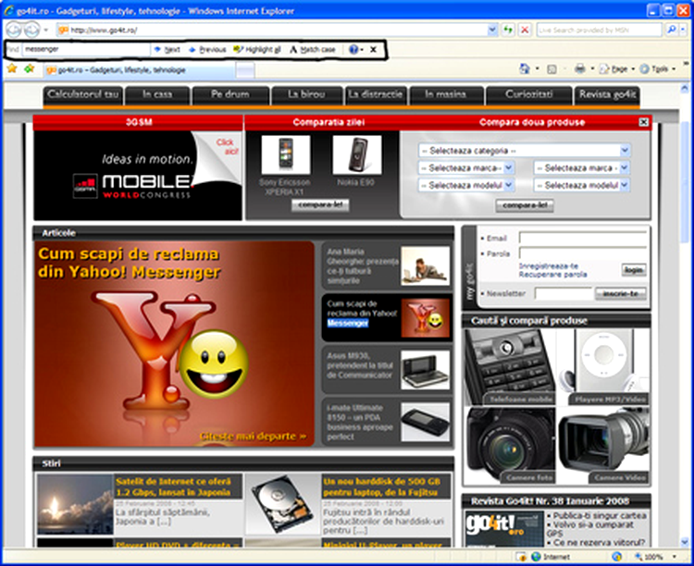Screen dimensions: 694x566
Task: Open Satelit de Internet news headline
Action: (173, 486)
